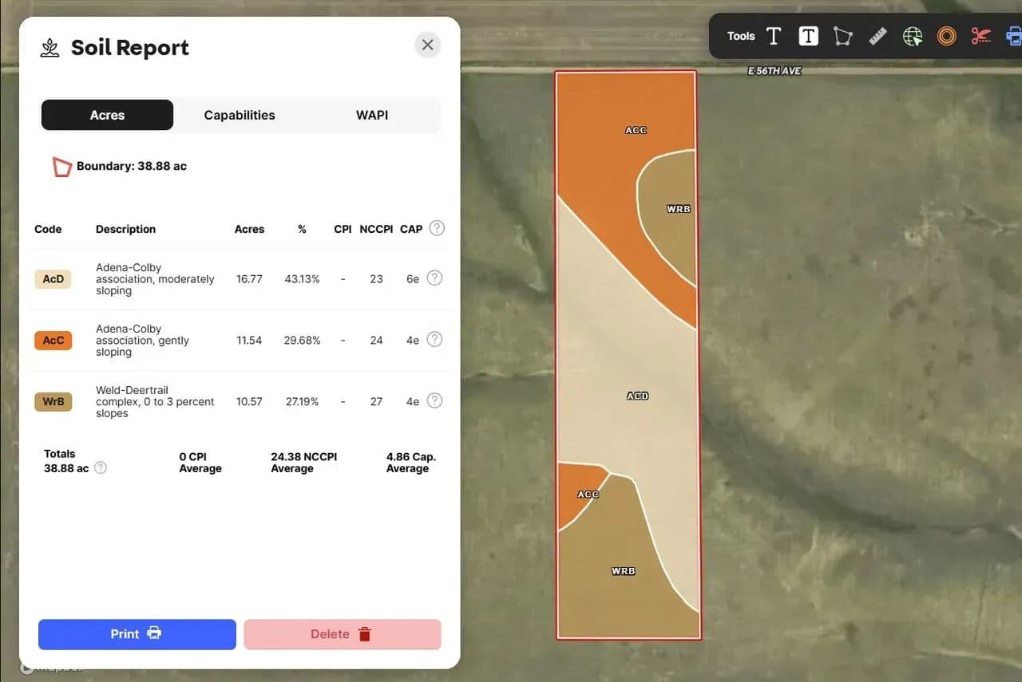Image resolution: width=1022 pixels, height=682 pixels.
Task: Switch to the Capabilities tab
Action: [240, 115]
